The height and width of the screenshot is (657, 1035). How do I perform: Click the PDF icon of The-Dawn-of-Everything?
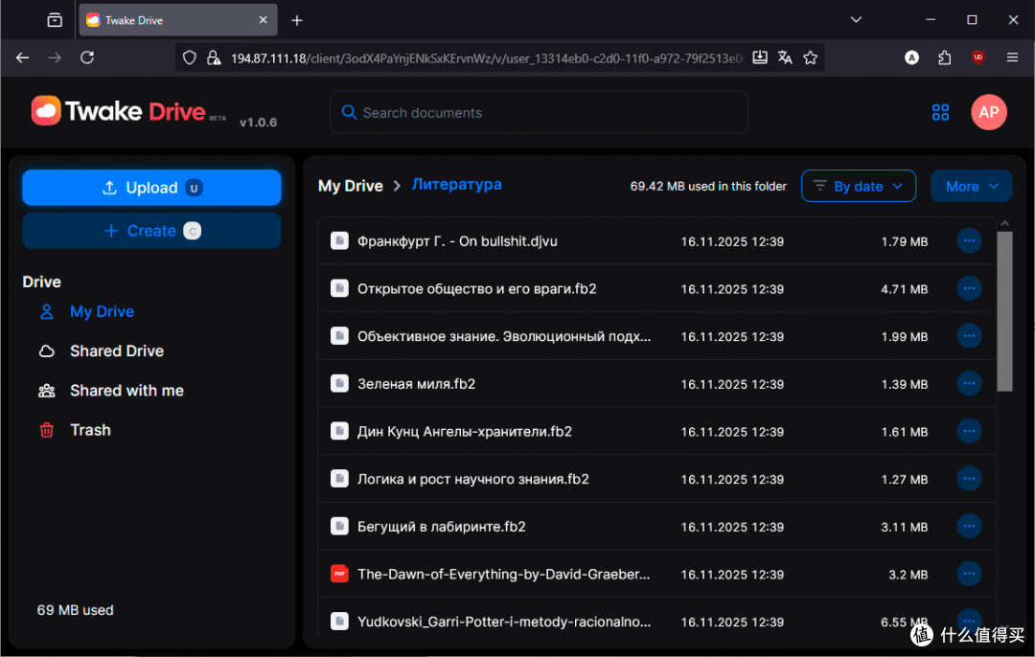coord(339,574)
